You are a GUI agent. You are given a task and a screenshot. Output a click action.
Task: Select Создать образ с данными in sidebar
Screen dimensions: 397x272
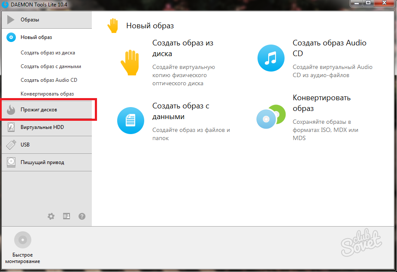coord(51,66)
